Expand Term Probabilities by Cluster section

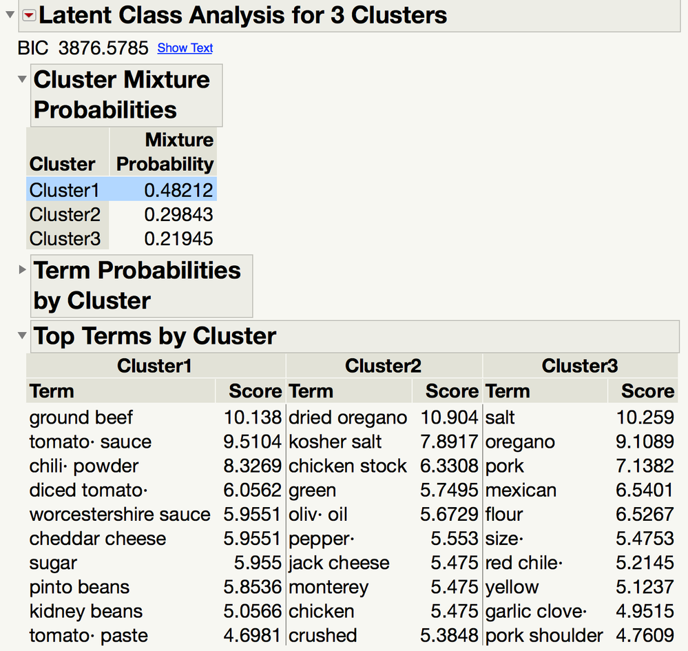(22, 269)
